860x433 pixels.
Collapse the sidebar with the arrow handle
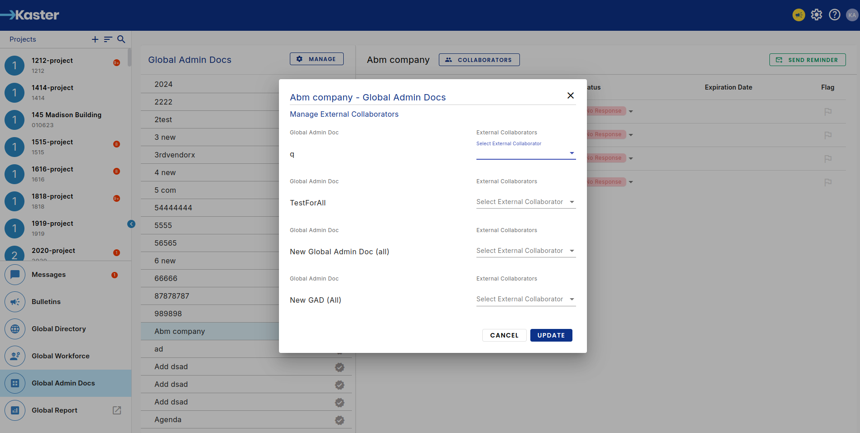click(x=131, y=224)
